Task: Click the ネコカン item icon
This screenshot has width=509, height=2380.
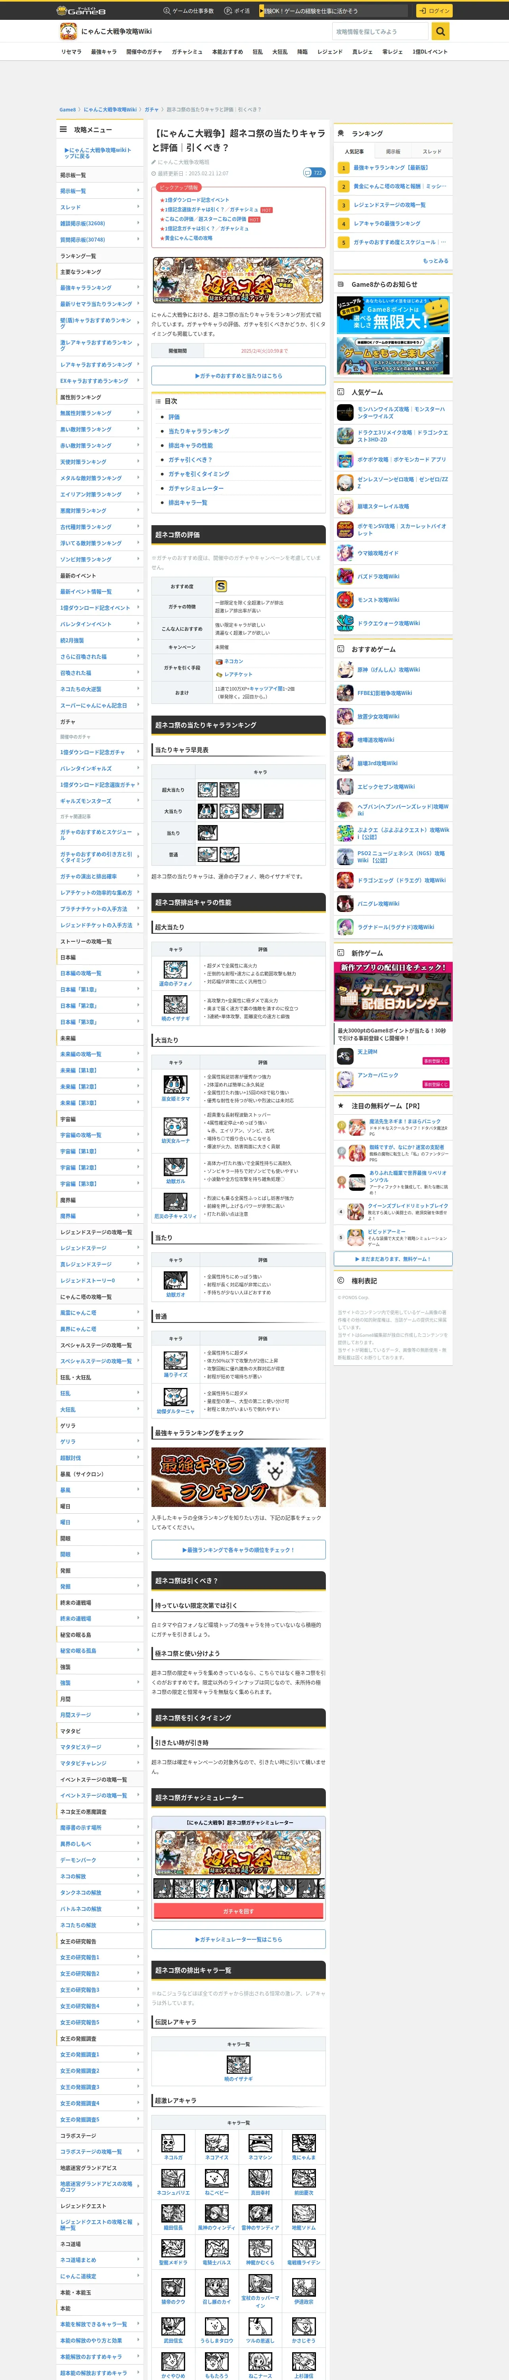Action: point(219,662)
